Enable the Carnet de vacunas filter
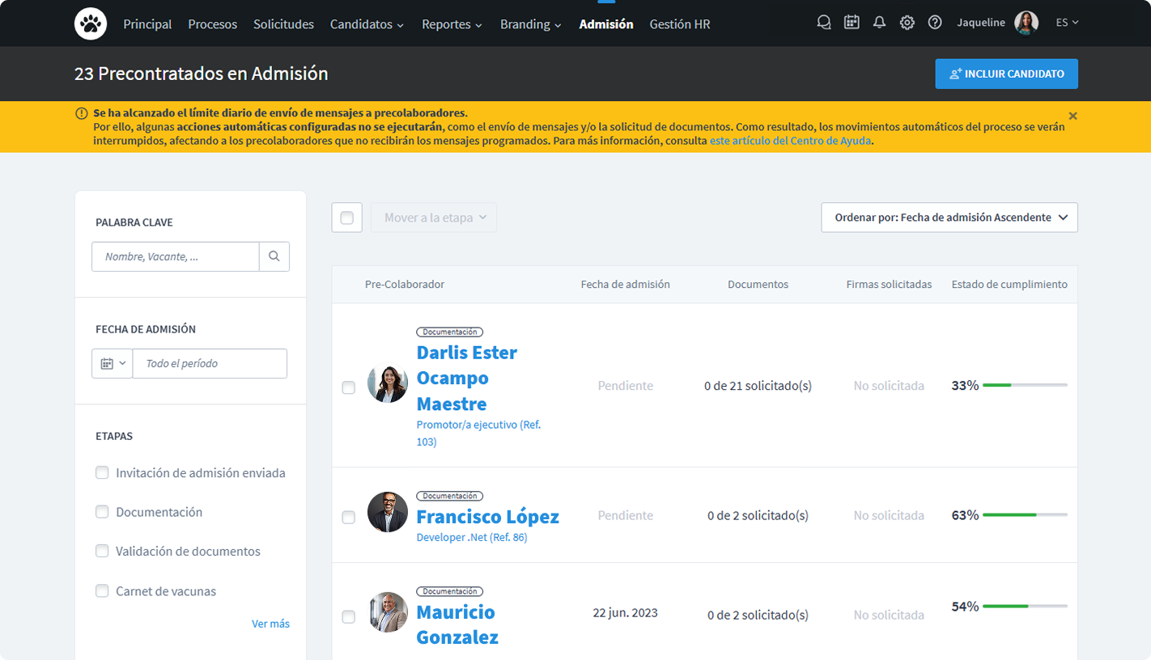This screenshot has width=1151, height=660. click(x=102, y=591)
